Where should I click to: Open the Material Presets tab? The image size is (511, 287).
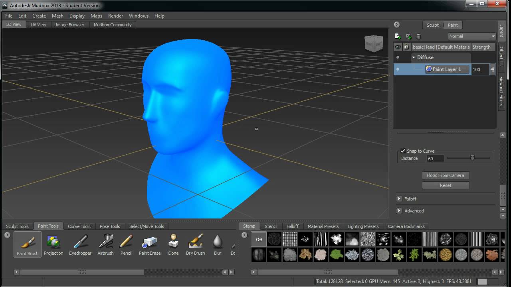pyautogui.click(x=323, y=226)
